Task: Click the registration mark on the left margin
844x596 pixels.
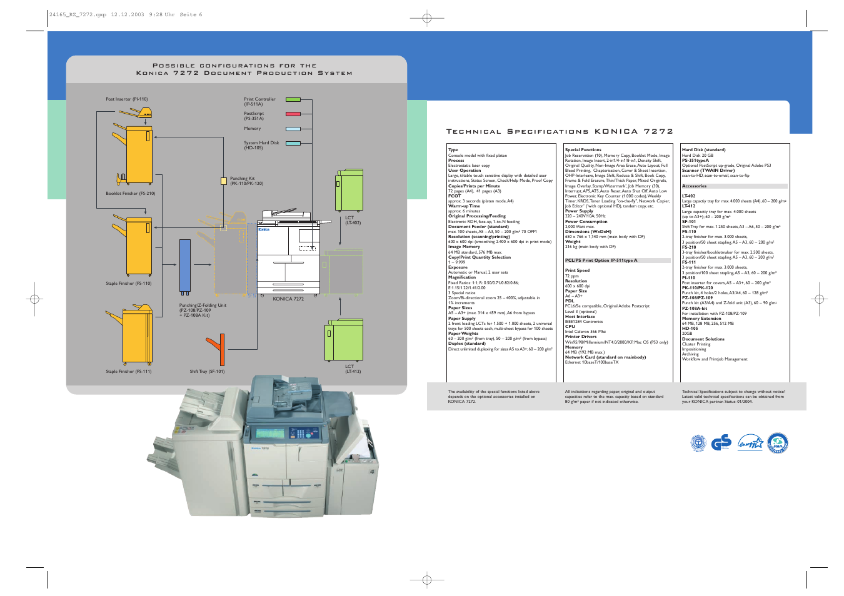Action: 35,299
